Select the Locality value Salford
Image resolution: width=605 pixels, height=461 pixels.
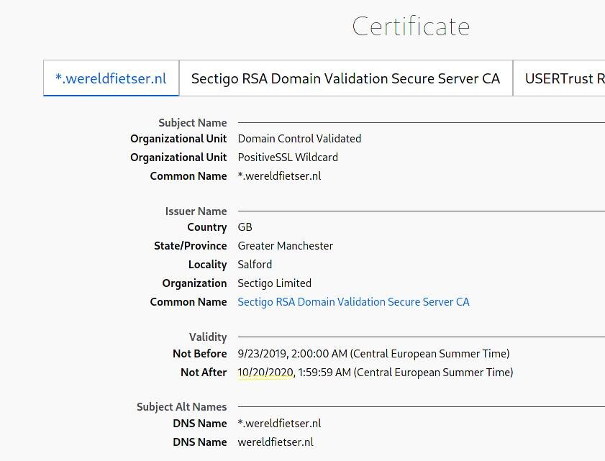[255, 265]
